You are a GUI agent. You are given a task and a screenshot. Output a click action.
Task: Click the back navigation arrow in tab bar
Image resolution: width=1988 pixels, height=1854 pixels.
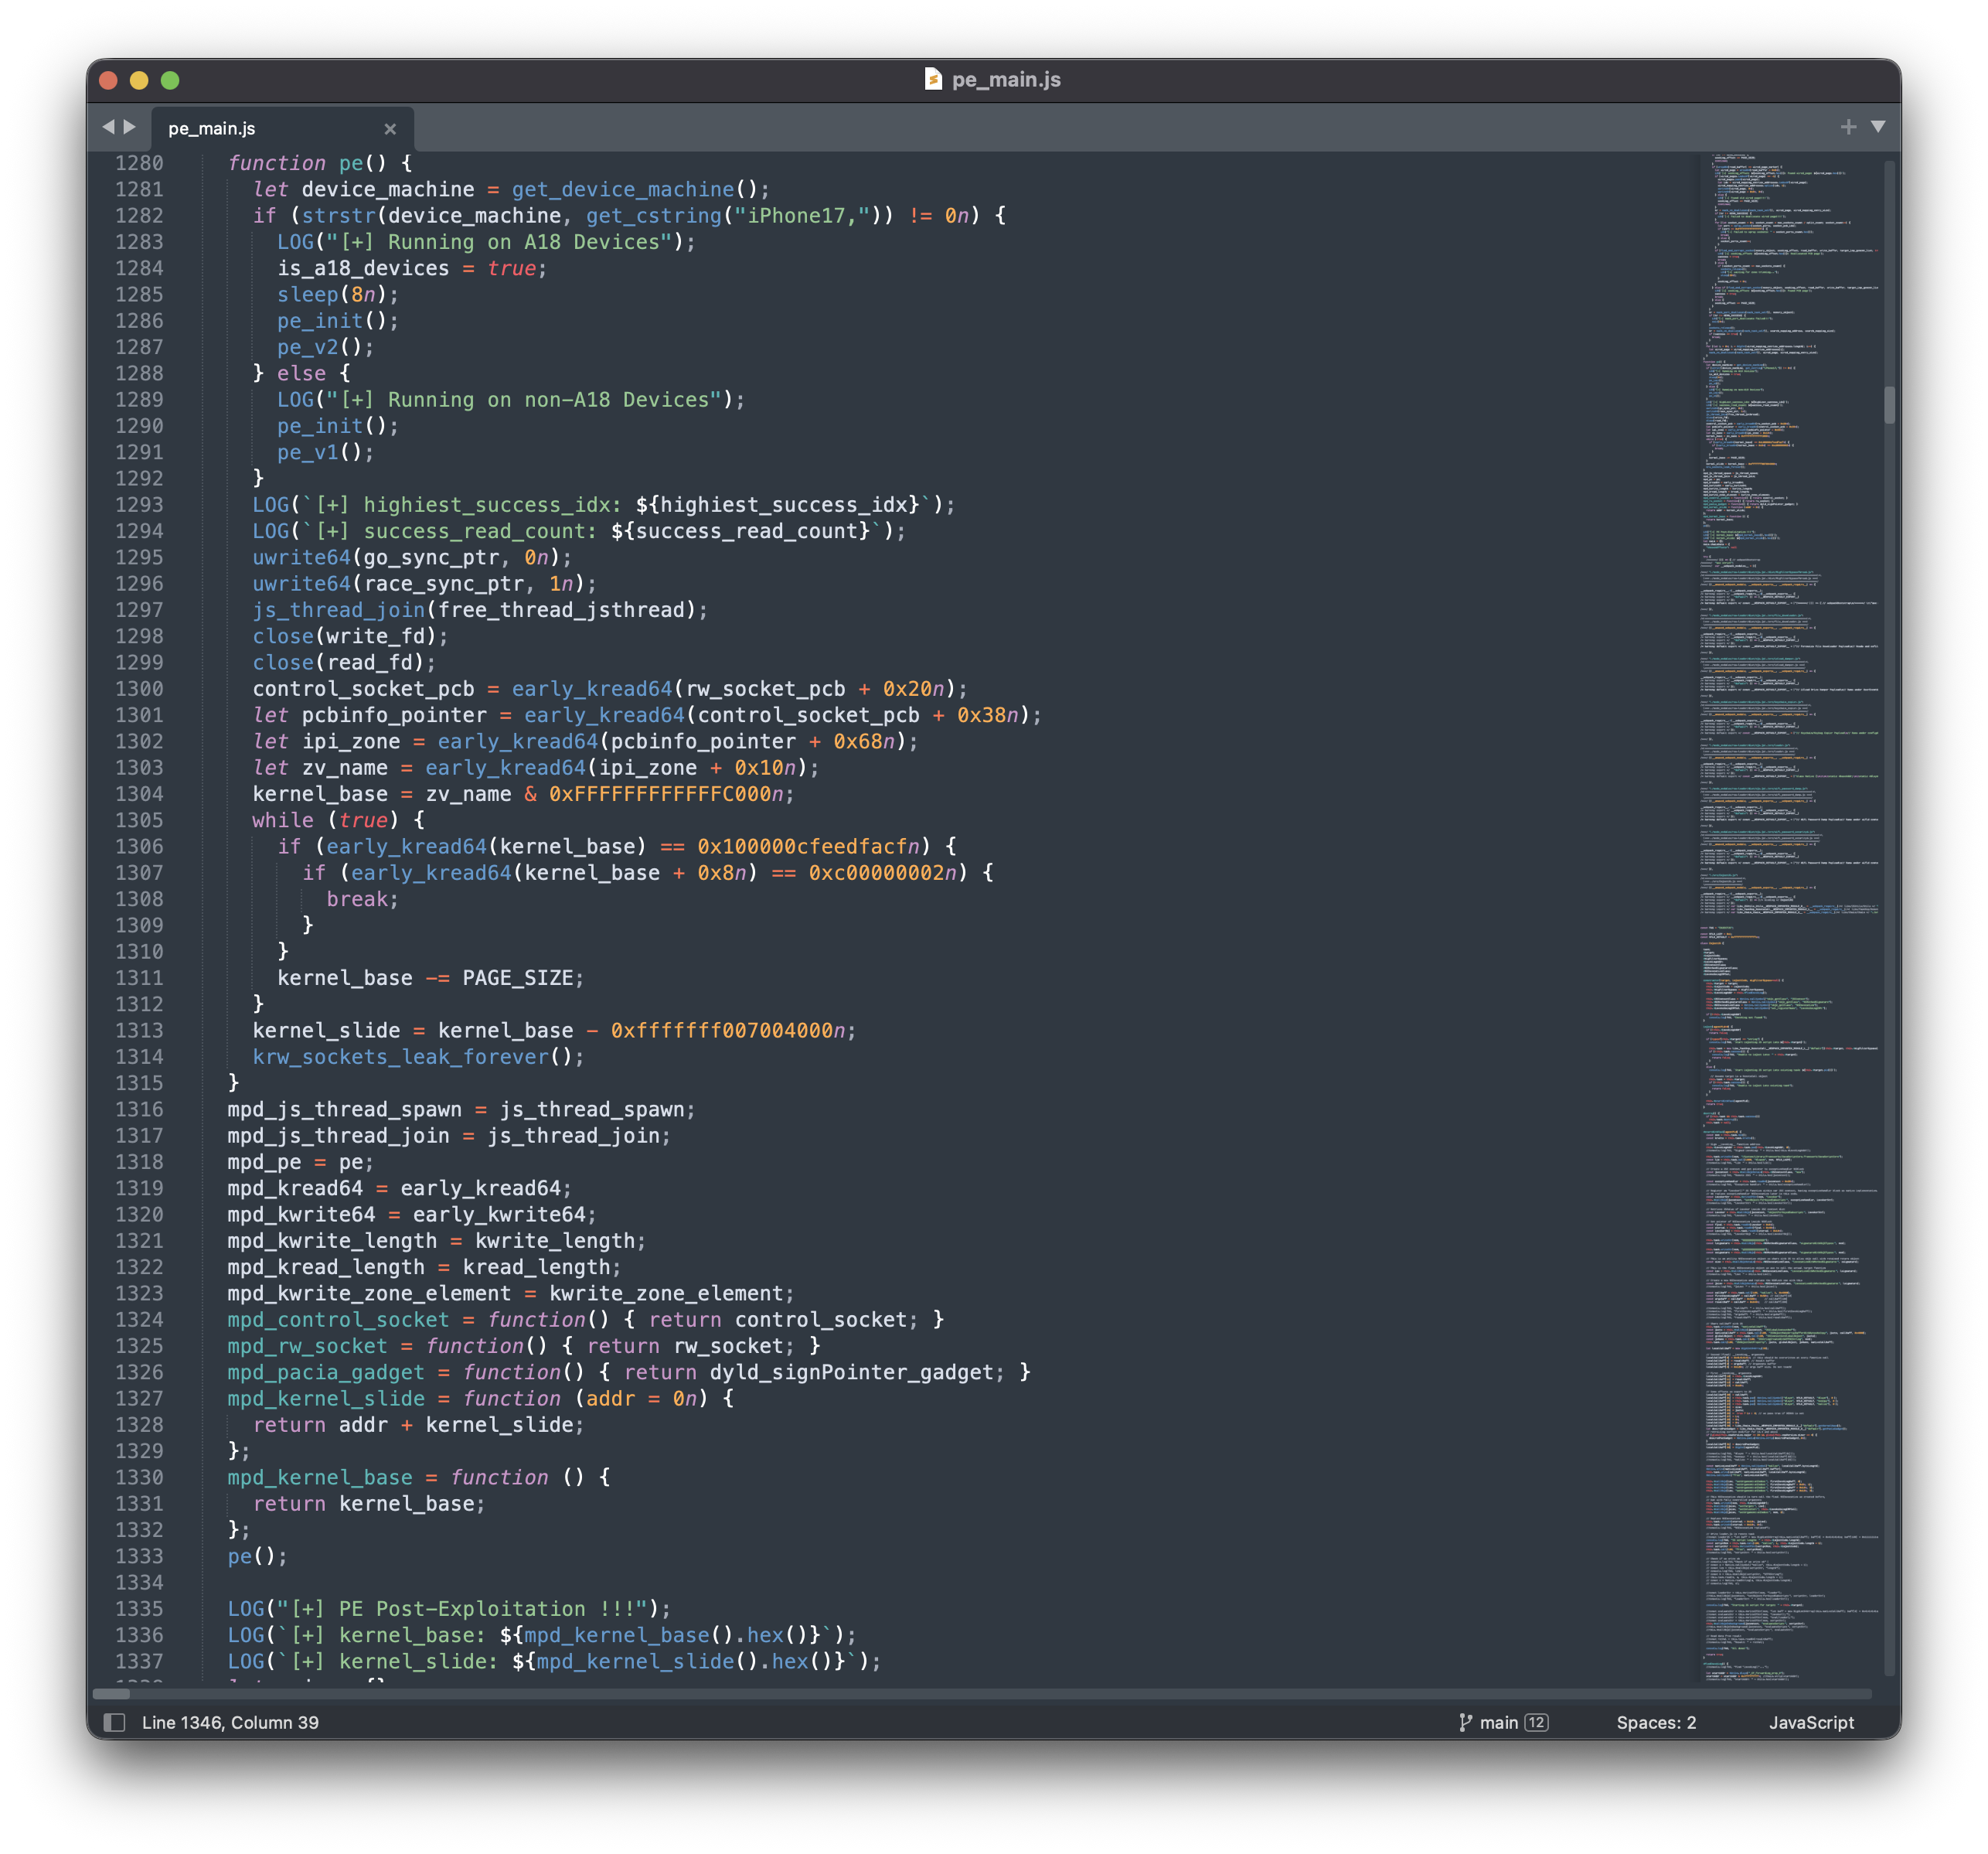[x=108, y=127]
